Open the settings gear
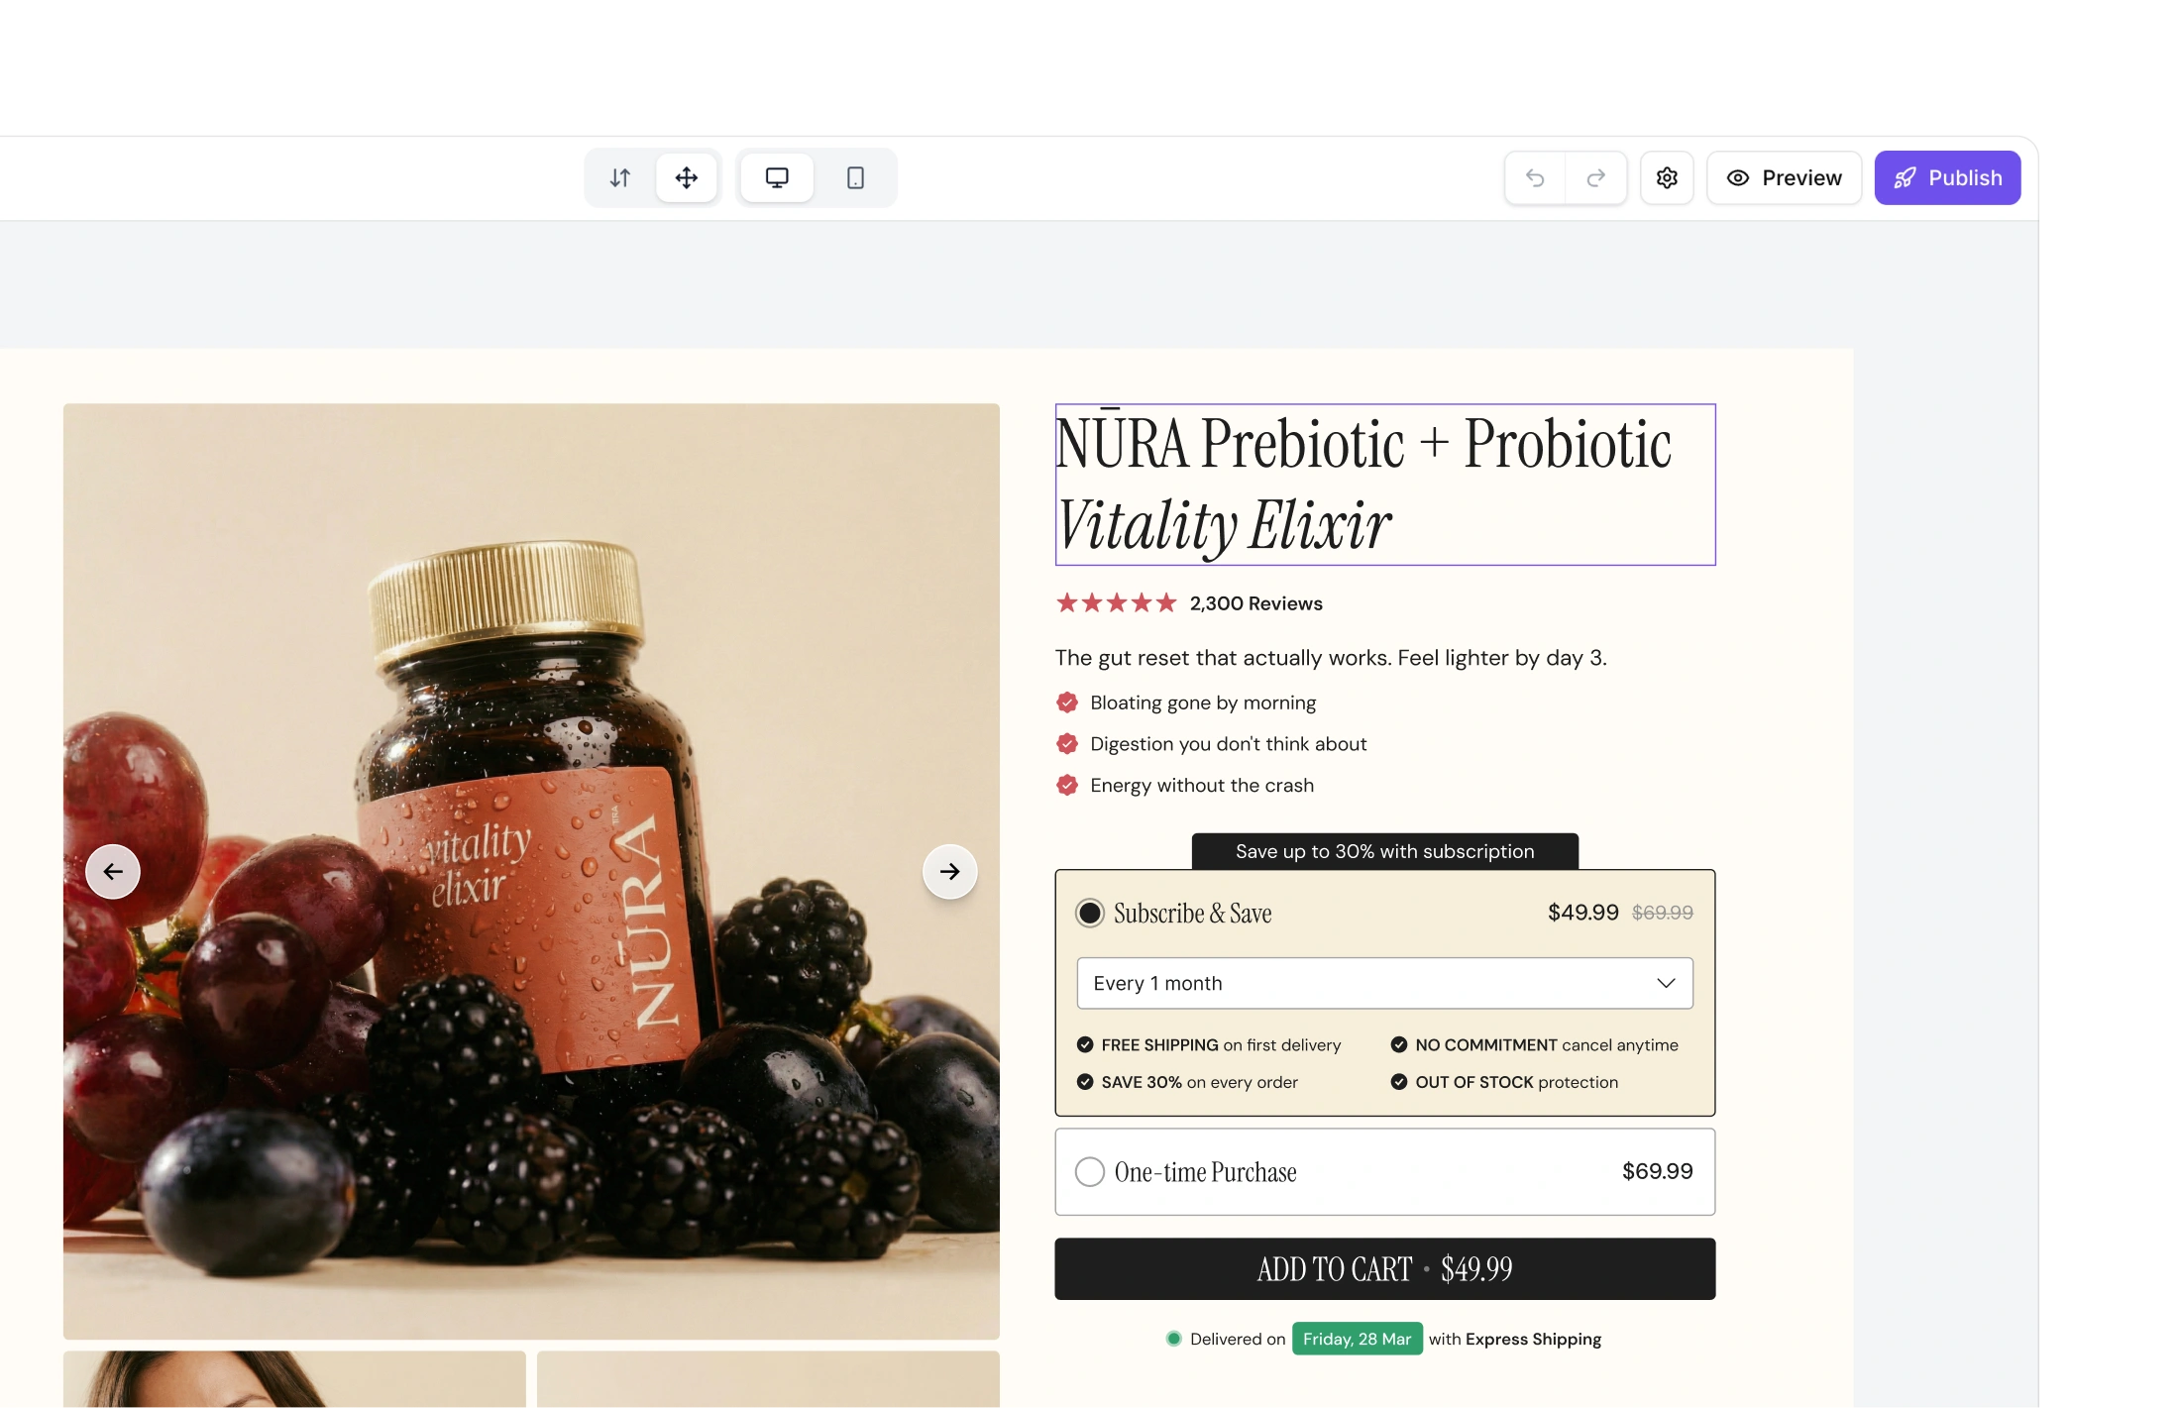This screenshot has height=1408, width=2180. click(1667, 178)
